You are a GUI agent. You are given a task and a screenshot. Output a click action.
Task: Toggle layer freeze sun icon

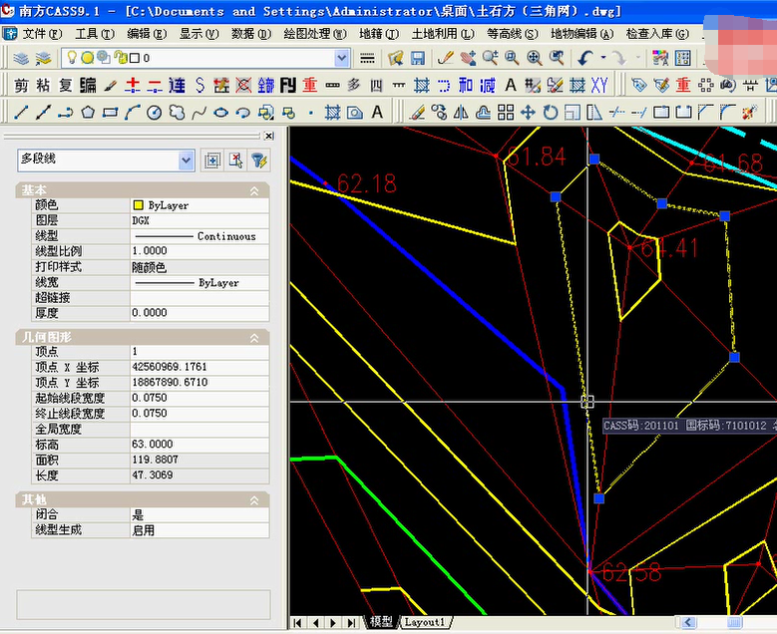[x=87, y=58]
